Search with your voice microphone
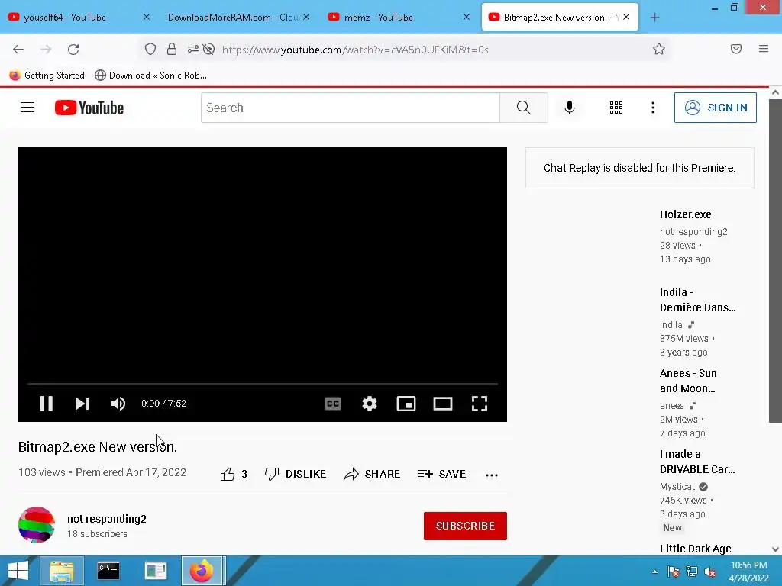782x586 pixels. tap(570, 108)
